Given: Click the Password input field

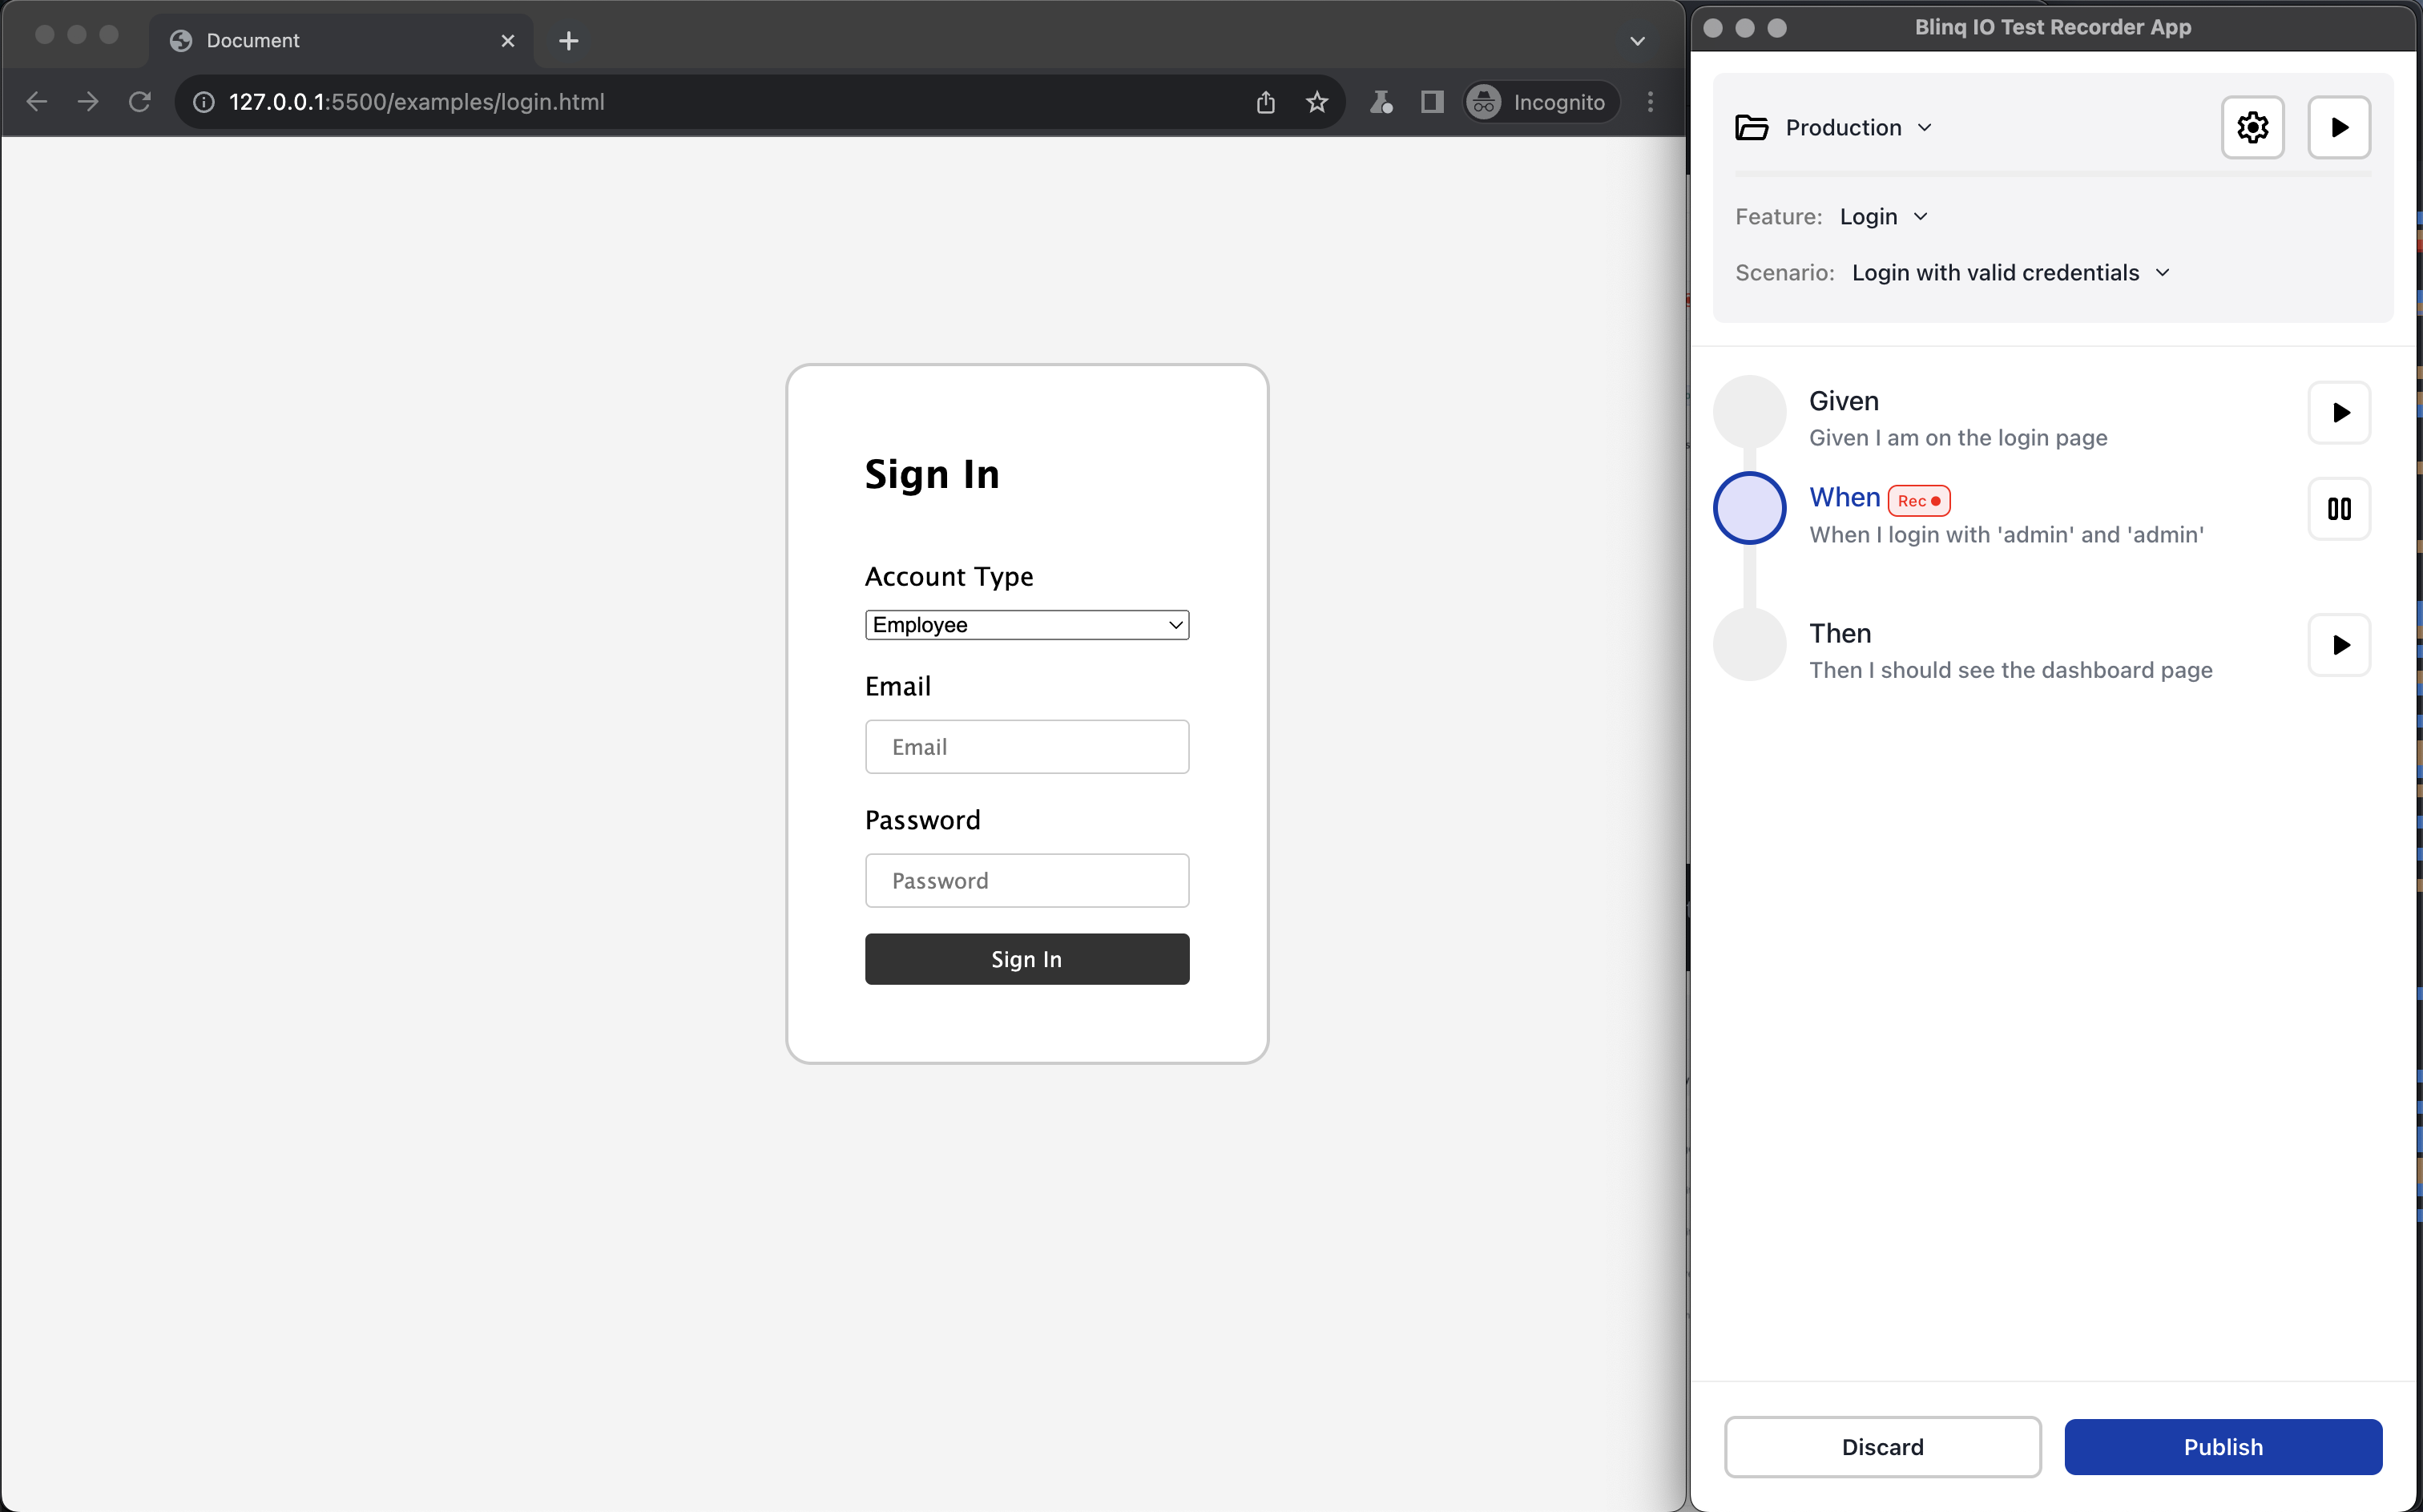Looking at the screenshot, I should point(1027,881).
